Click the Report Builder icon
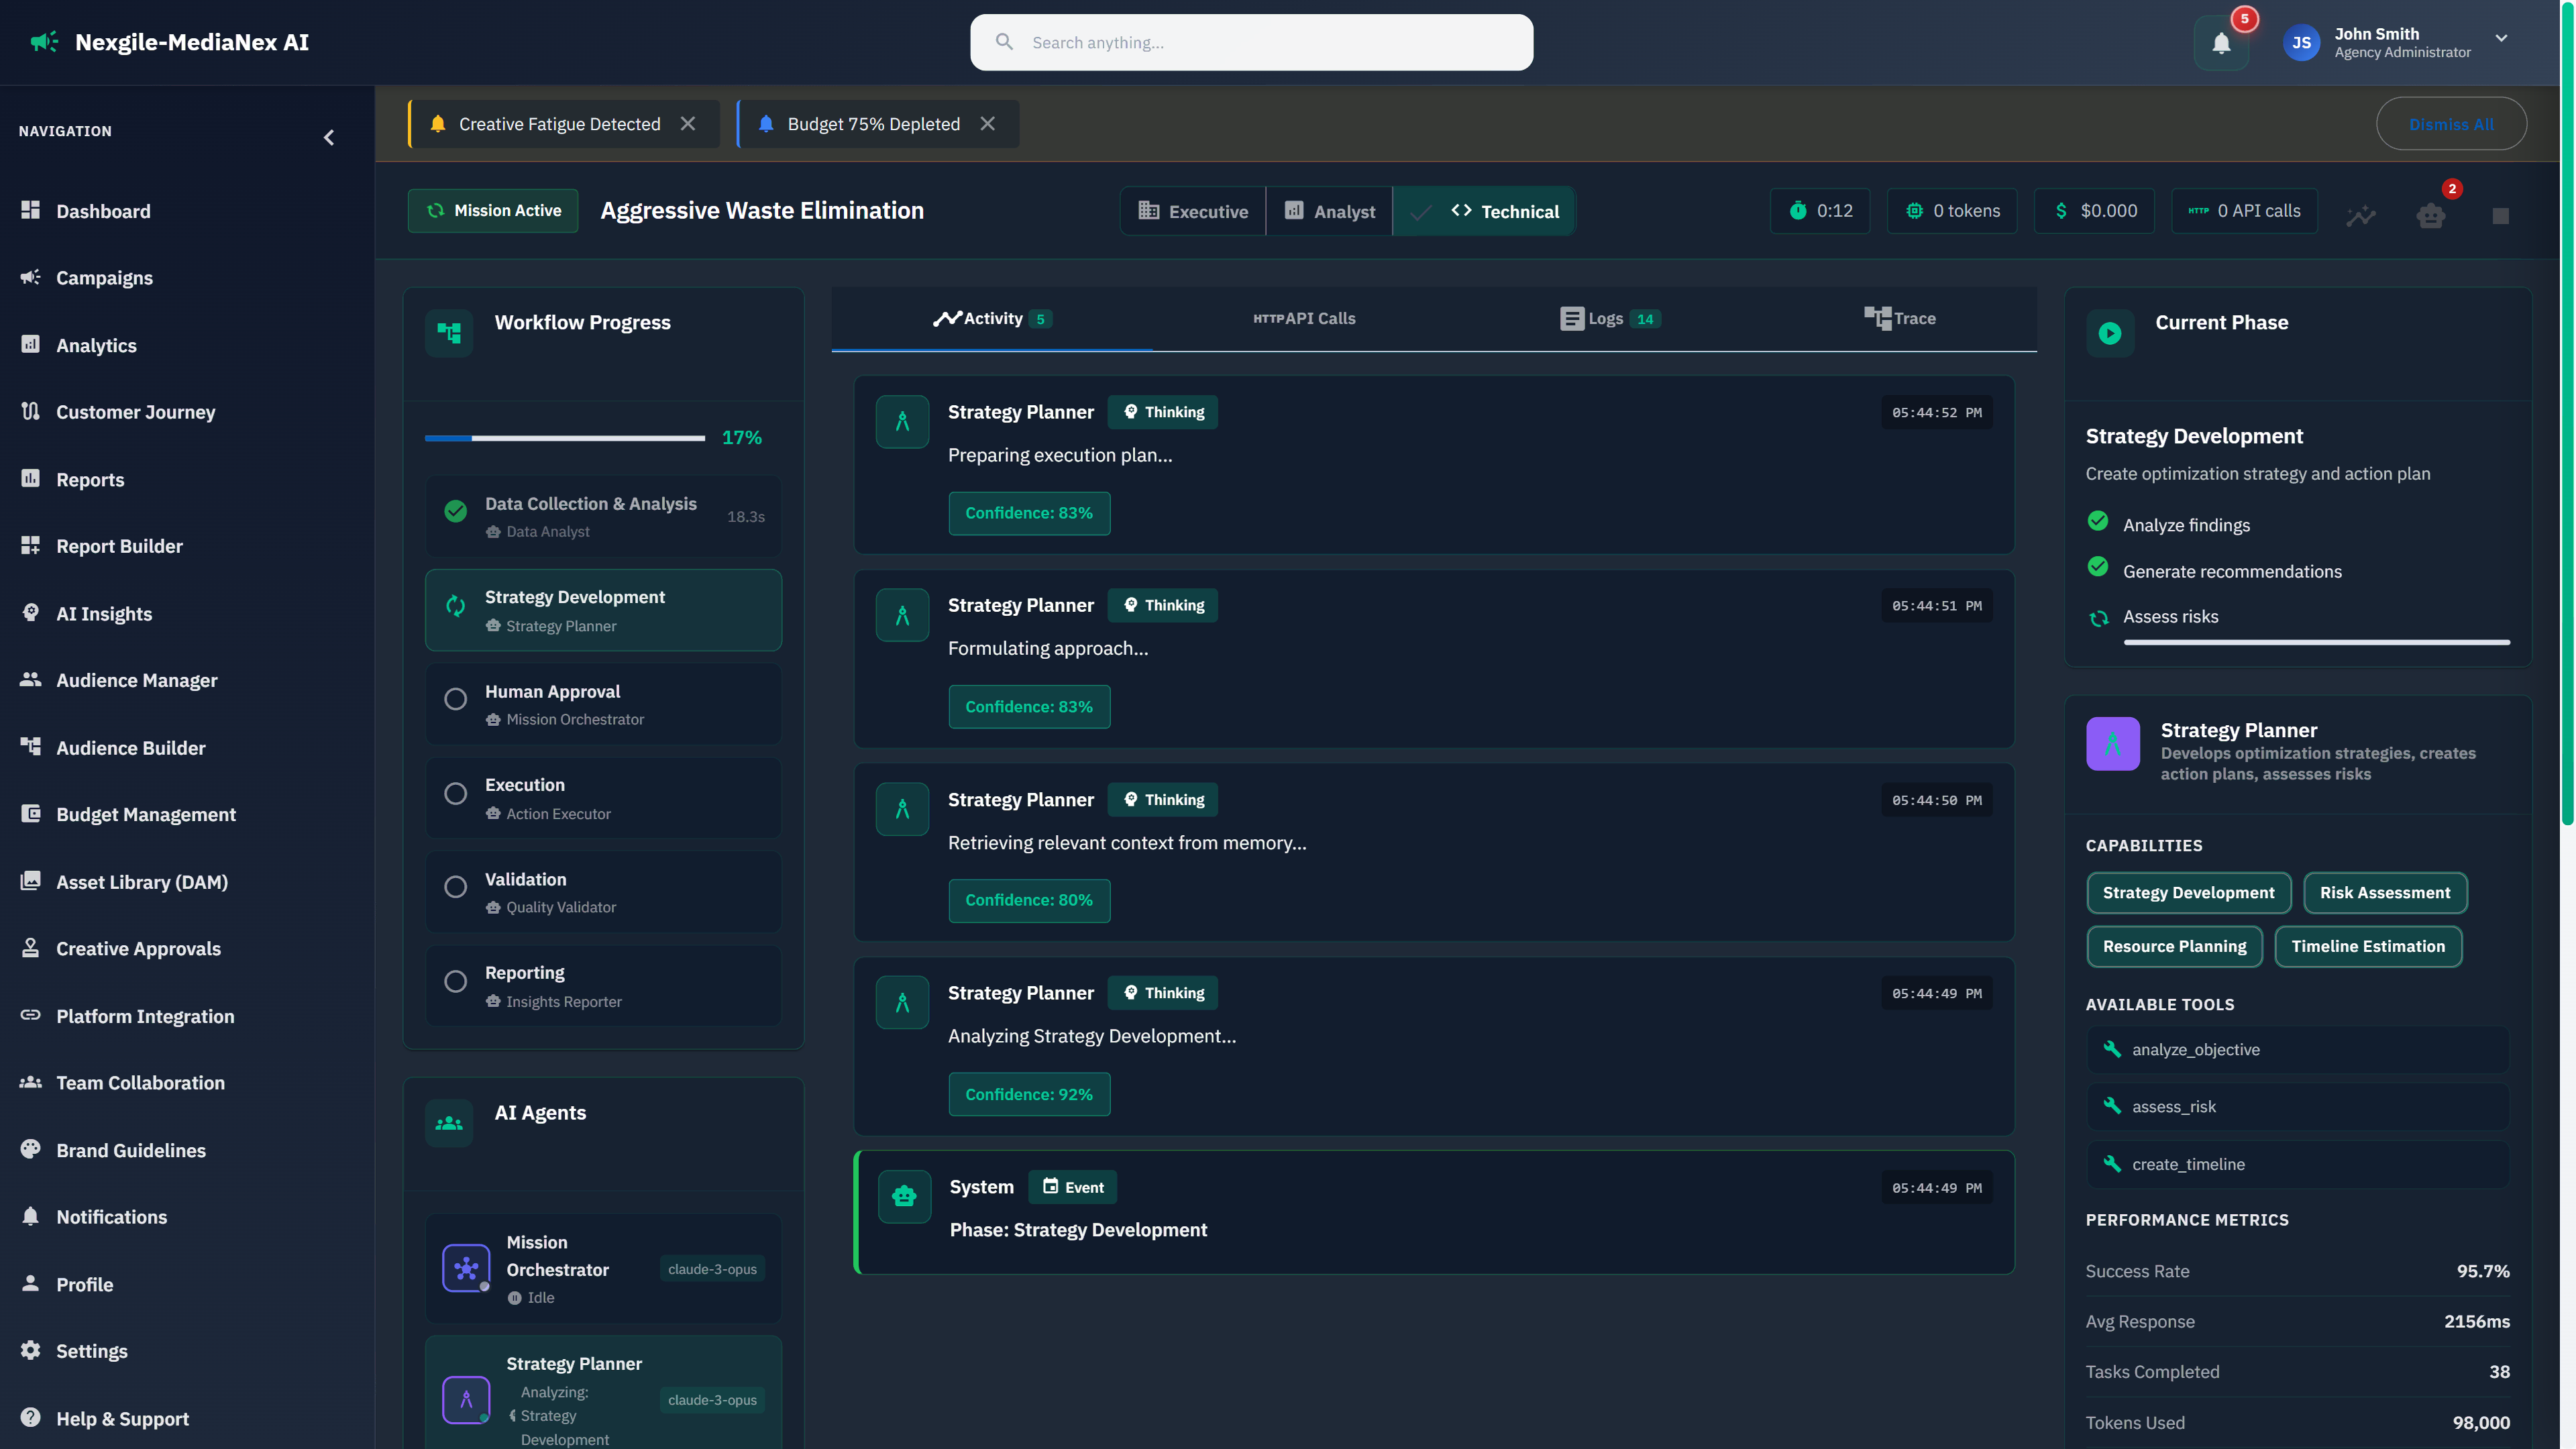2576x1449 pixels. pos(30,545)
